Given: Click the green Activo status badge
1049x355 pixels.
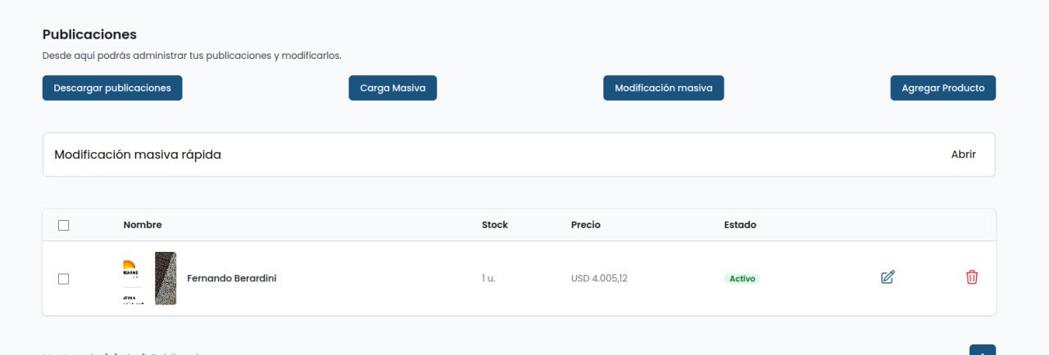Looking at the screenshot, I should (x=742, y=279).
